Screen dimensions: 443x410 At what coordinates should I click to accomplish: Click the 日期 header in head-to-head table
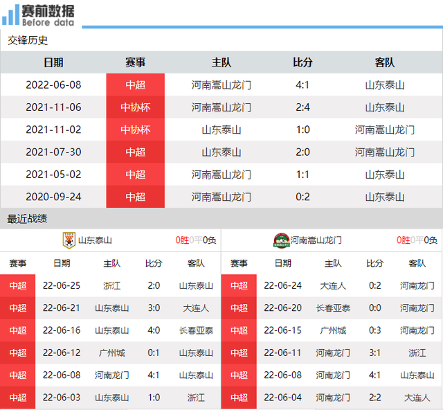pos(53,62)
